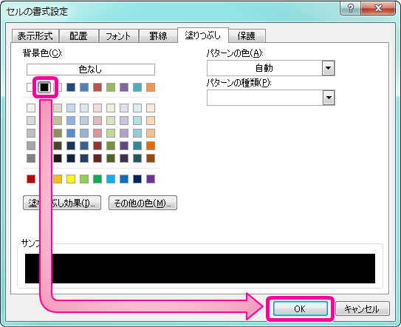
Task: Choose the lightest tan tint swatch
Action: pos(58,108)
